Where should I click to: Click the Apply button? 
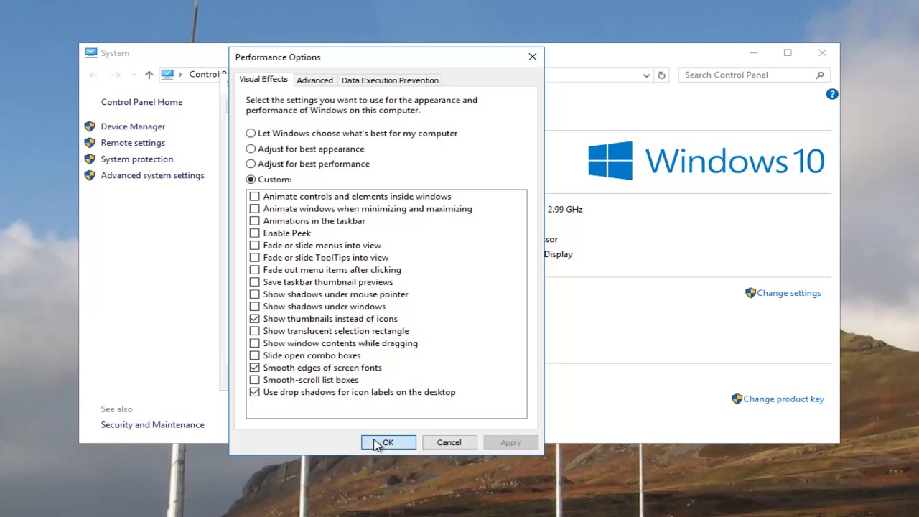510,442
